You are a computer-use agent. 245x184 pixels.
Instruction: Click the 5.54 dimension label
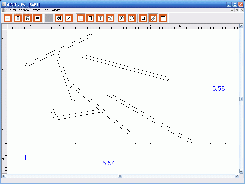click(x=108, y=163)
